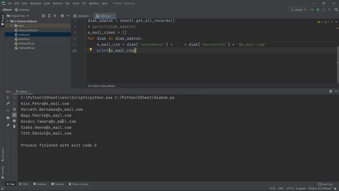Pin the Run tab with pin icon
Image resolution: width=339 pixels, height=191 pixels.
pyautogui.click(x=8, y=125)
